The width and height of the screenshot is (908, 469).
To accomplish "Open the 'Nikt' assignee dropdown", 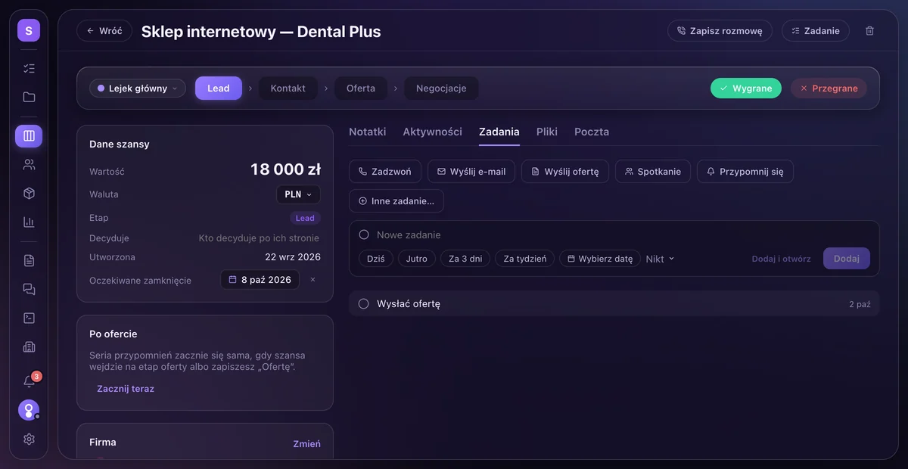I will 660,259.
